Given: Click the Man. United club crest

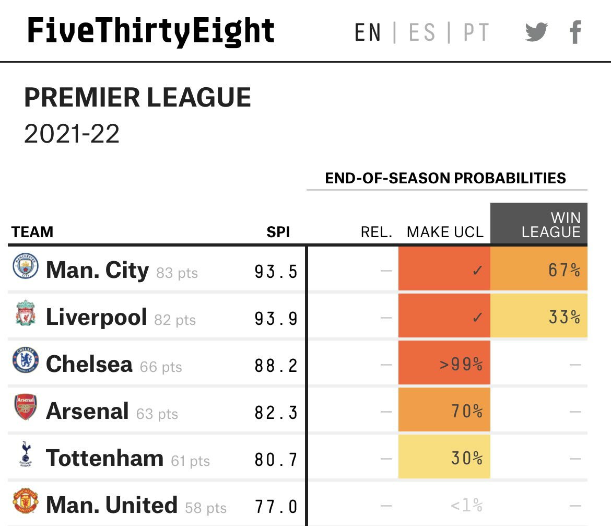Looking at the screenshot, I should [x=26, y=501].
